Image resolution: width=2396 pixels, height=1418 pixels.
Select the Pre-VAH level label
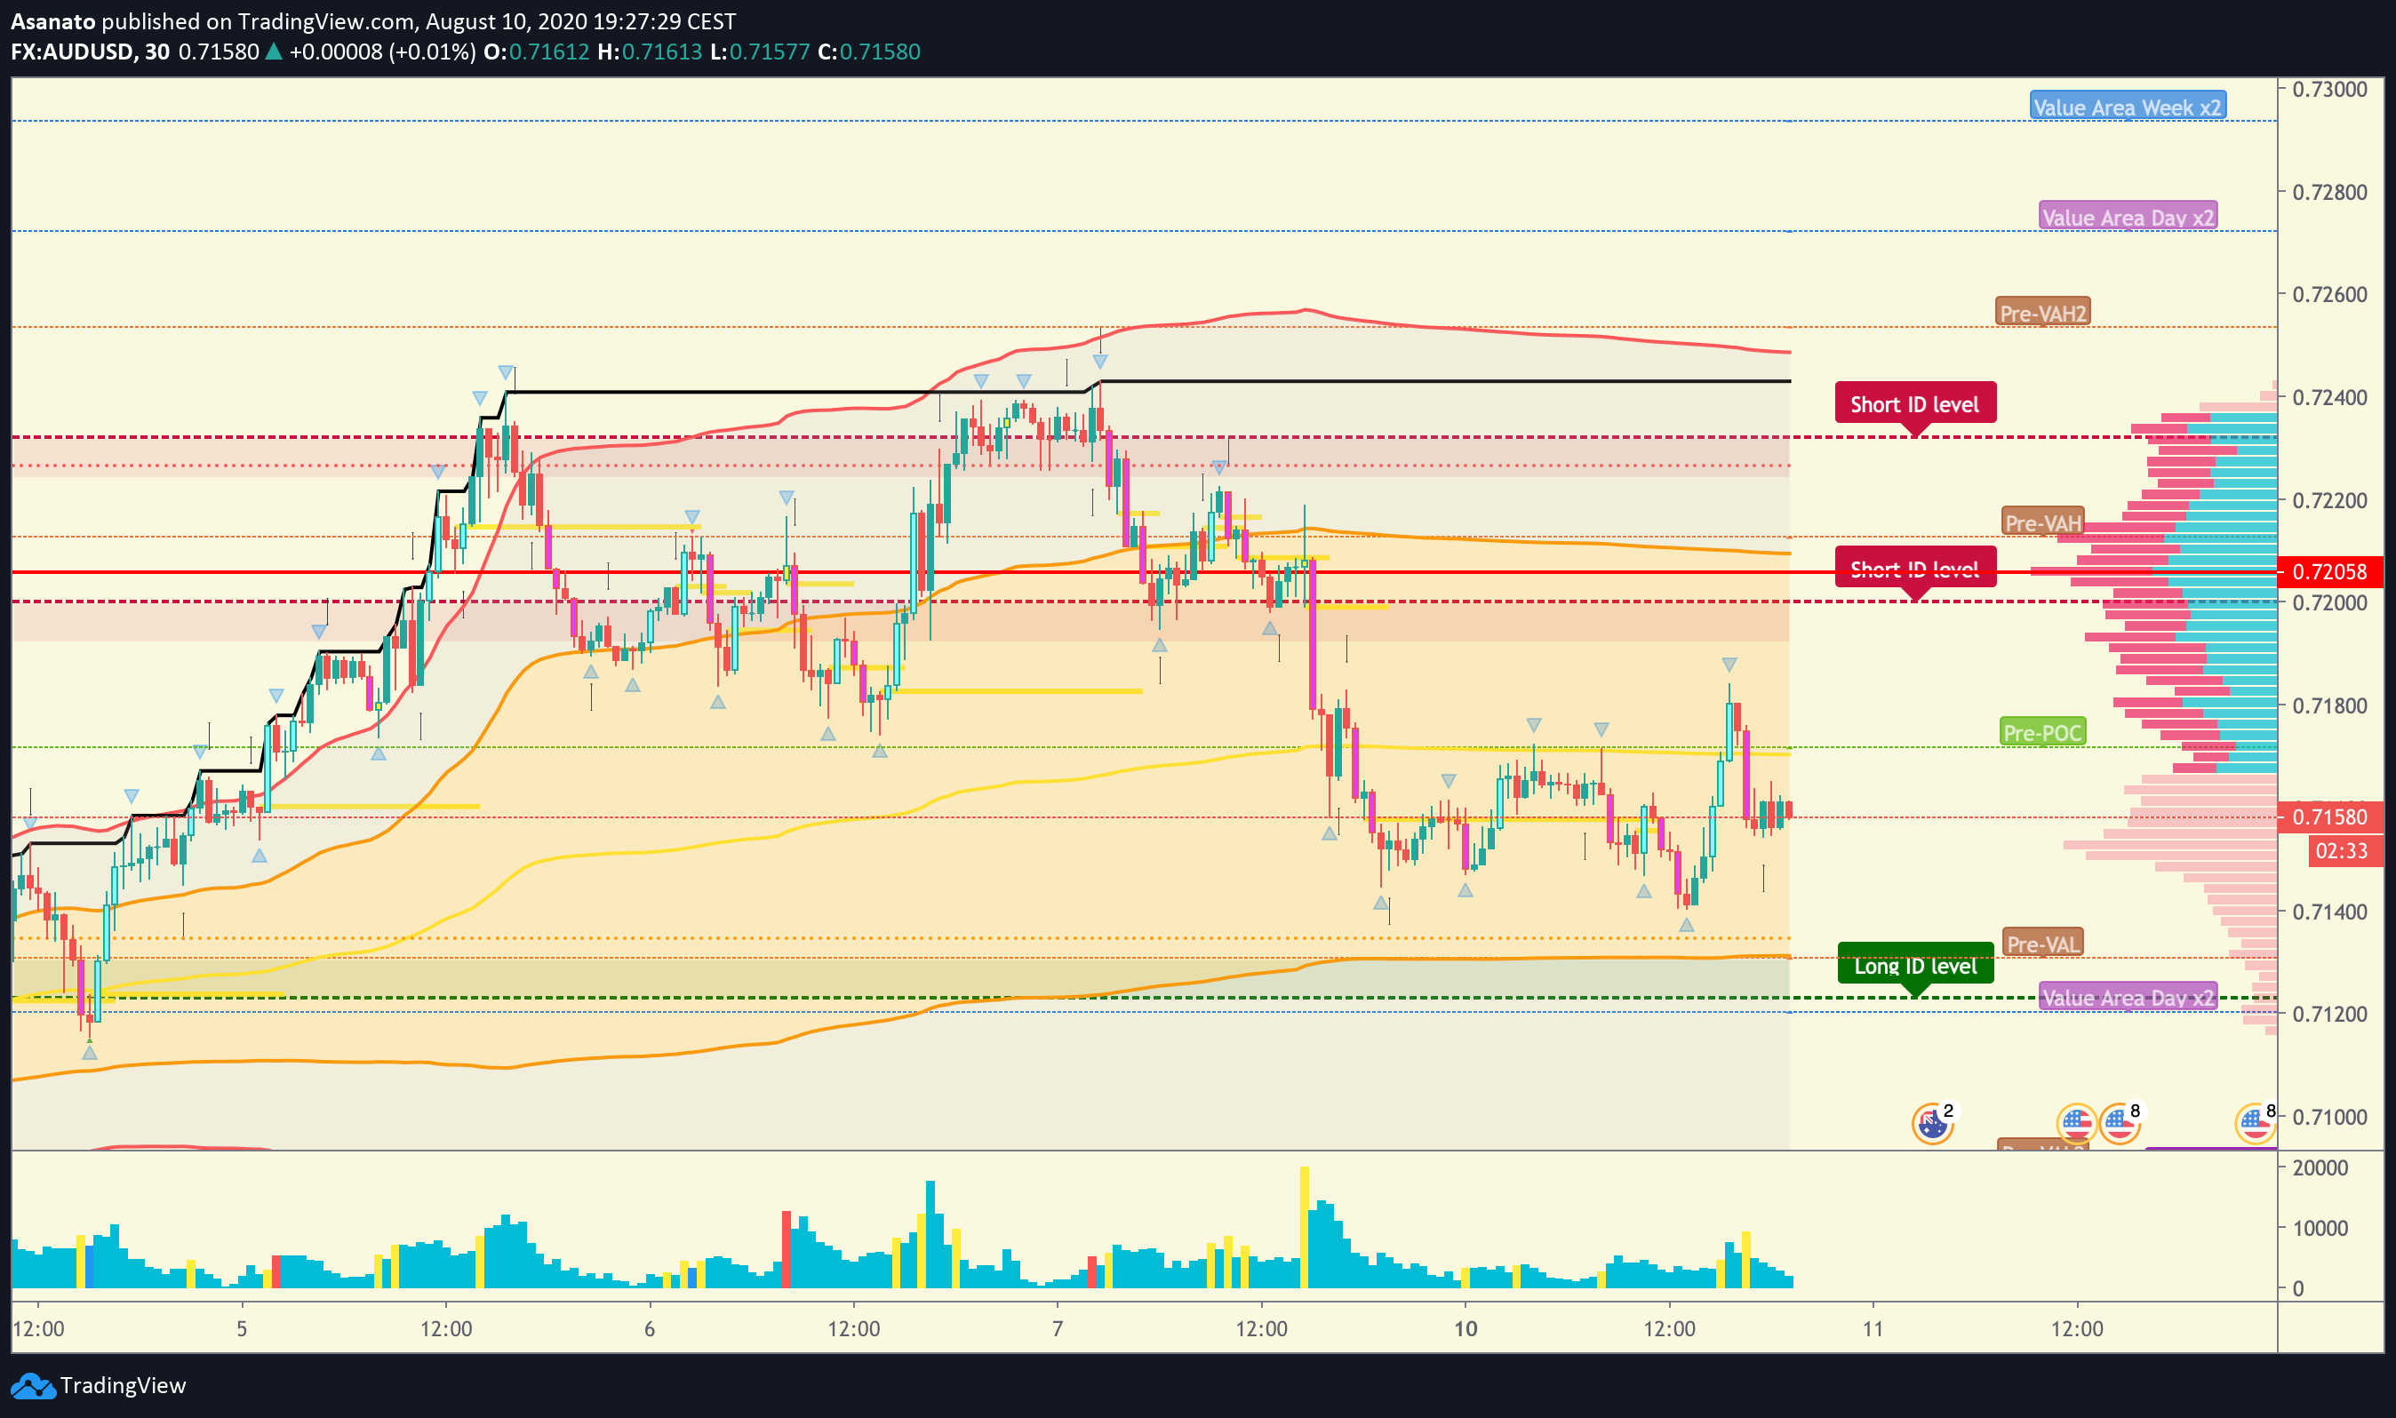coord(2043,522)
